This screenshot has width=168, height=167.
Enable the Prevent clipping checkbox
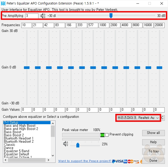coord(107,135)
